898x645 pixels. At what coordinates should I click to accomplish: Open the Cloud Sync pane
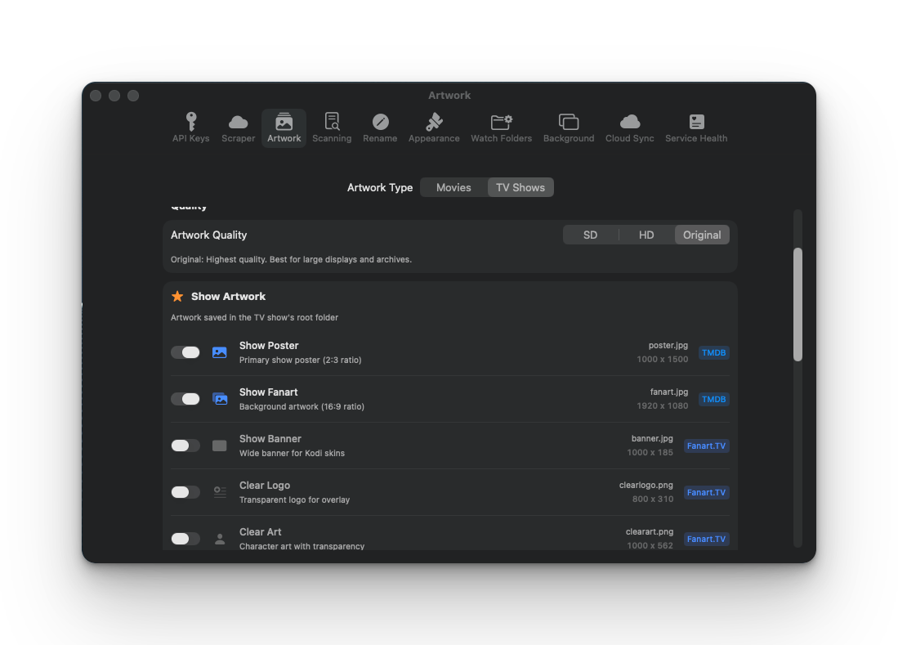(x=629, y=128)
